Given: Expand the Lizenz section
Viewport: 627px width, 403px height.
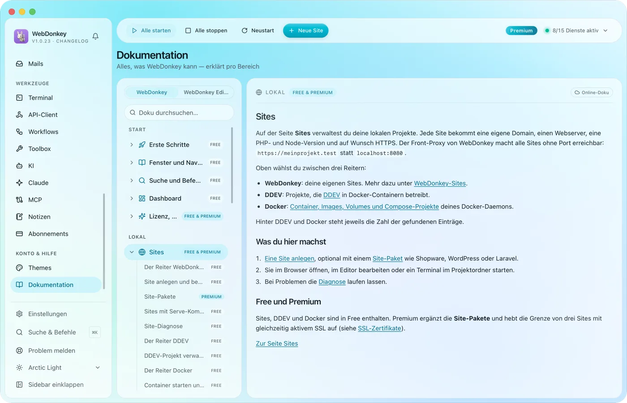Looking at the screenshot, I should (131, 216).
